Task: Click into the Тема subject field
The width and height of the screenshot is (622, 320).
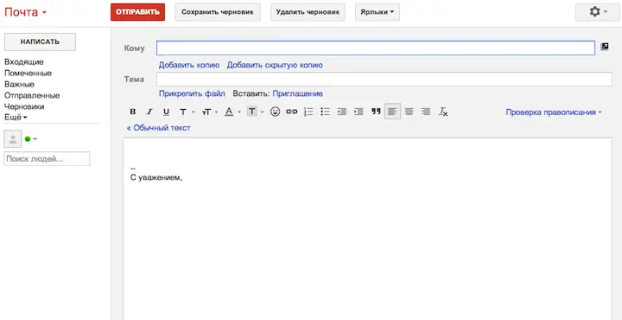Action: (384, 79)
